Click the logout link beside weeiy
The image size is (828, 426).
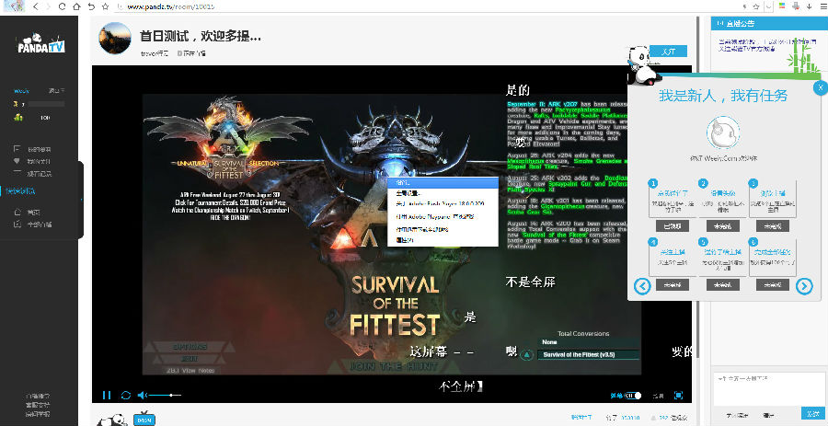[56, 91]
